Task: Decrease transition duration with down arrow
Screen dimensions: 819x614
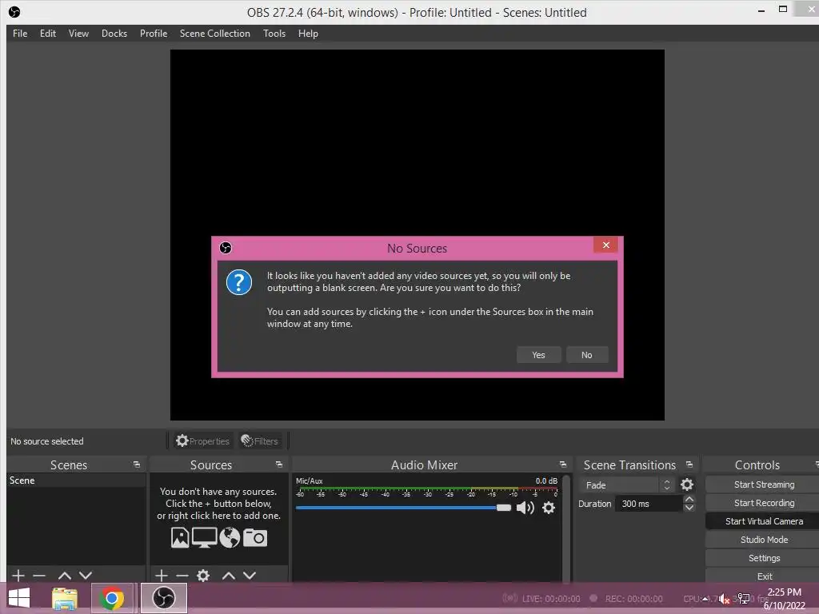Action: tap(689, 508)
